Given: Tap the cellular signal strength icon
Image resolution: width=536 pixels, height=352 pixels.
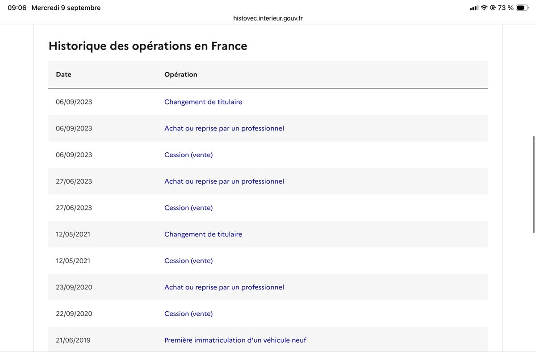Looking at the screenshot, I should click(x=474, y=8).
